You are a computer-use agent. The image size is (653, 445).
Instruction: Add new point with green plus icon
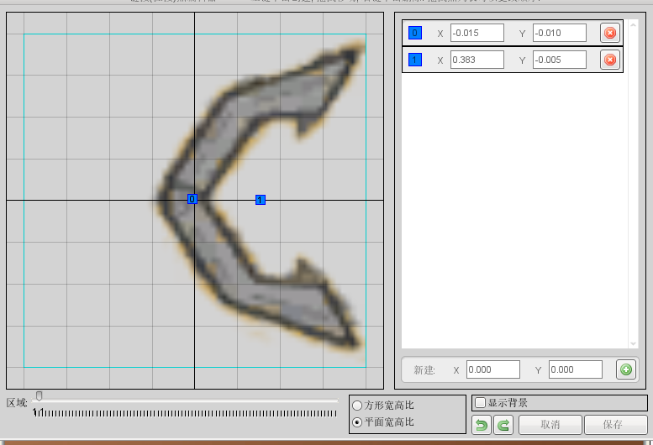click(x=626, y=369)
